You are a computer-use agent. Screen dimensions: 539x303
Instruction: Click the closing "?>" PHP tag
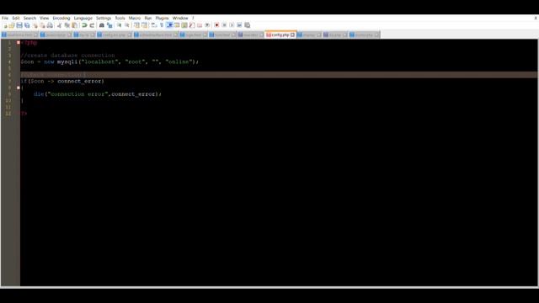point(24,114)
